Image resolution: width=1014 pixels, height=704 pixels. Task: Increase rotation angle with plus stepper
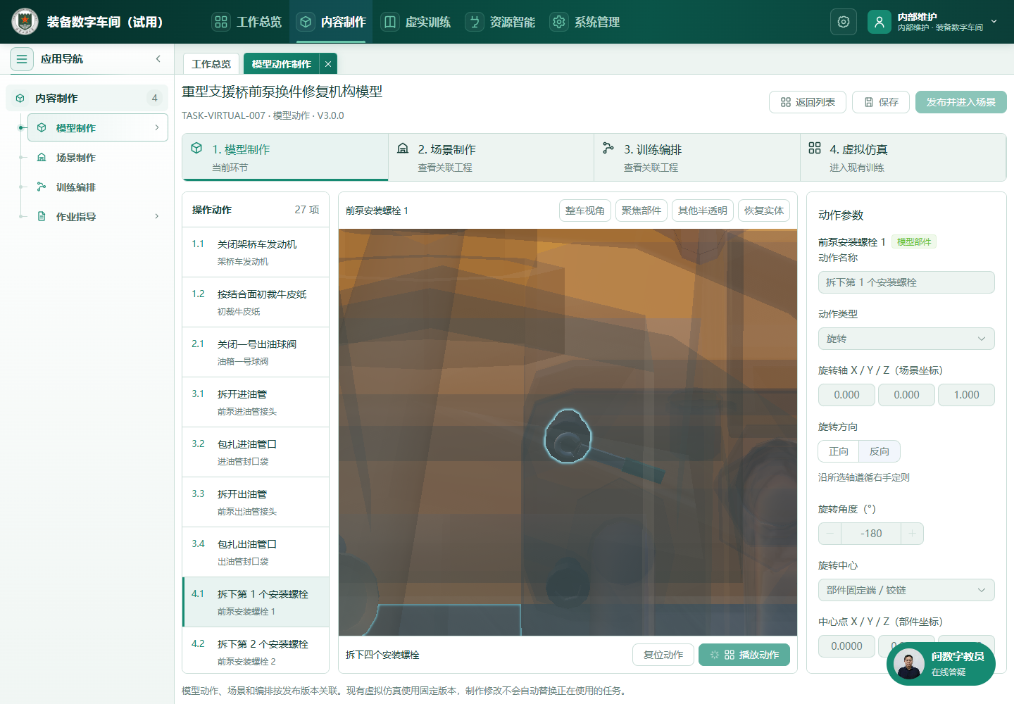tap(912, 534)
